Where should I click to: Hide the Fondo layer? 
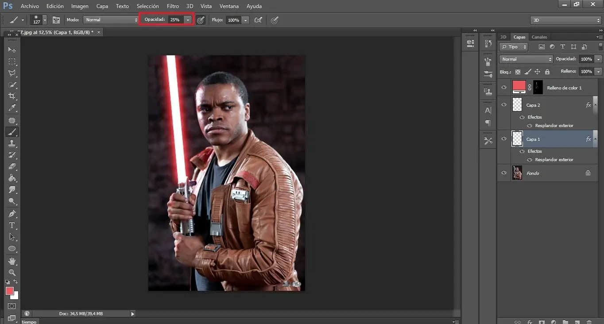pyautogui.click(x=503, y=173)
